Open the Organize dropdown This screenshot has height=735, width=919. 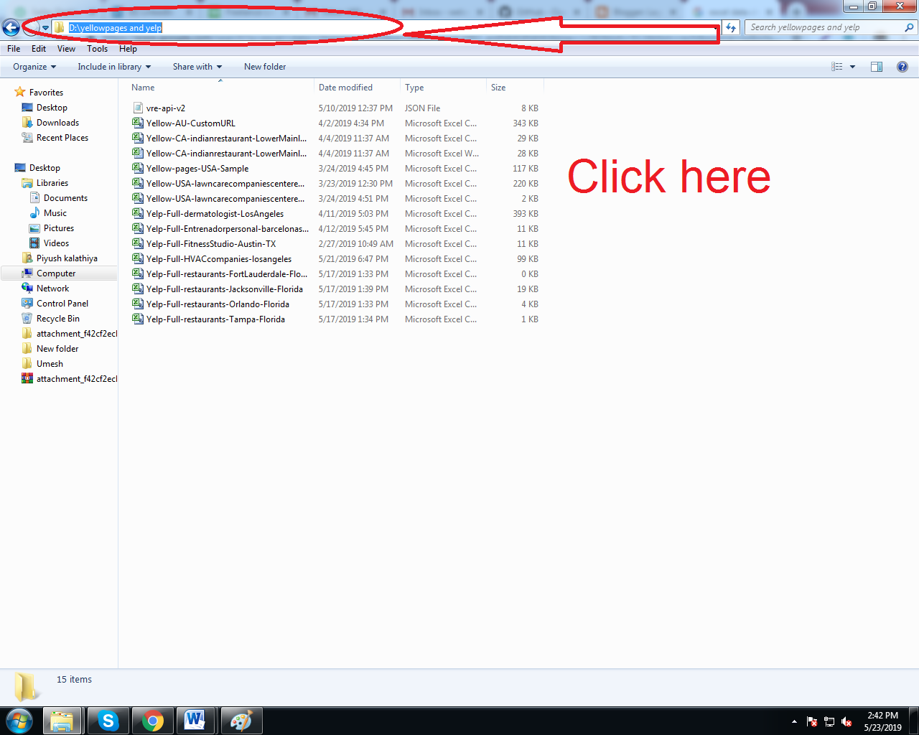(x=33, y=66)
